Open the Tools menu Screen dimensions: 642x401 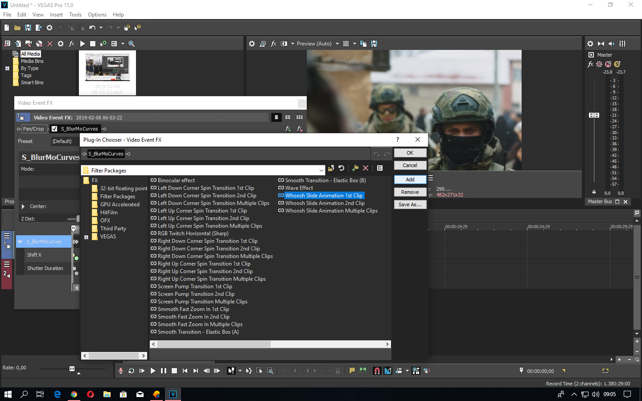click(x=75, y=15)
